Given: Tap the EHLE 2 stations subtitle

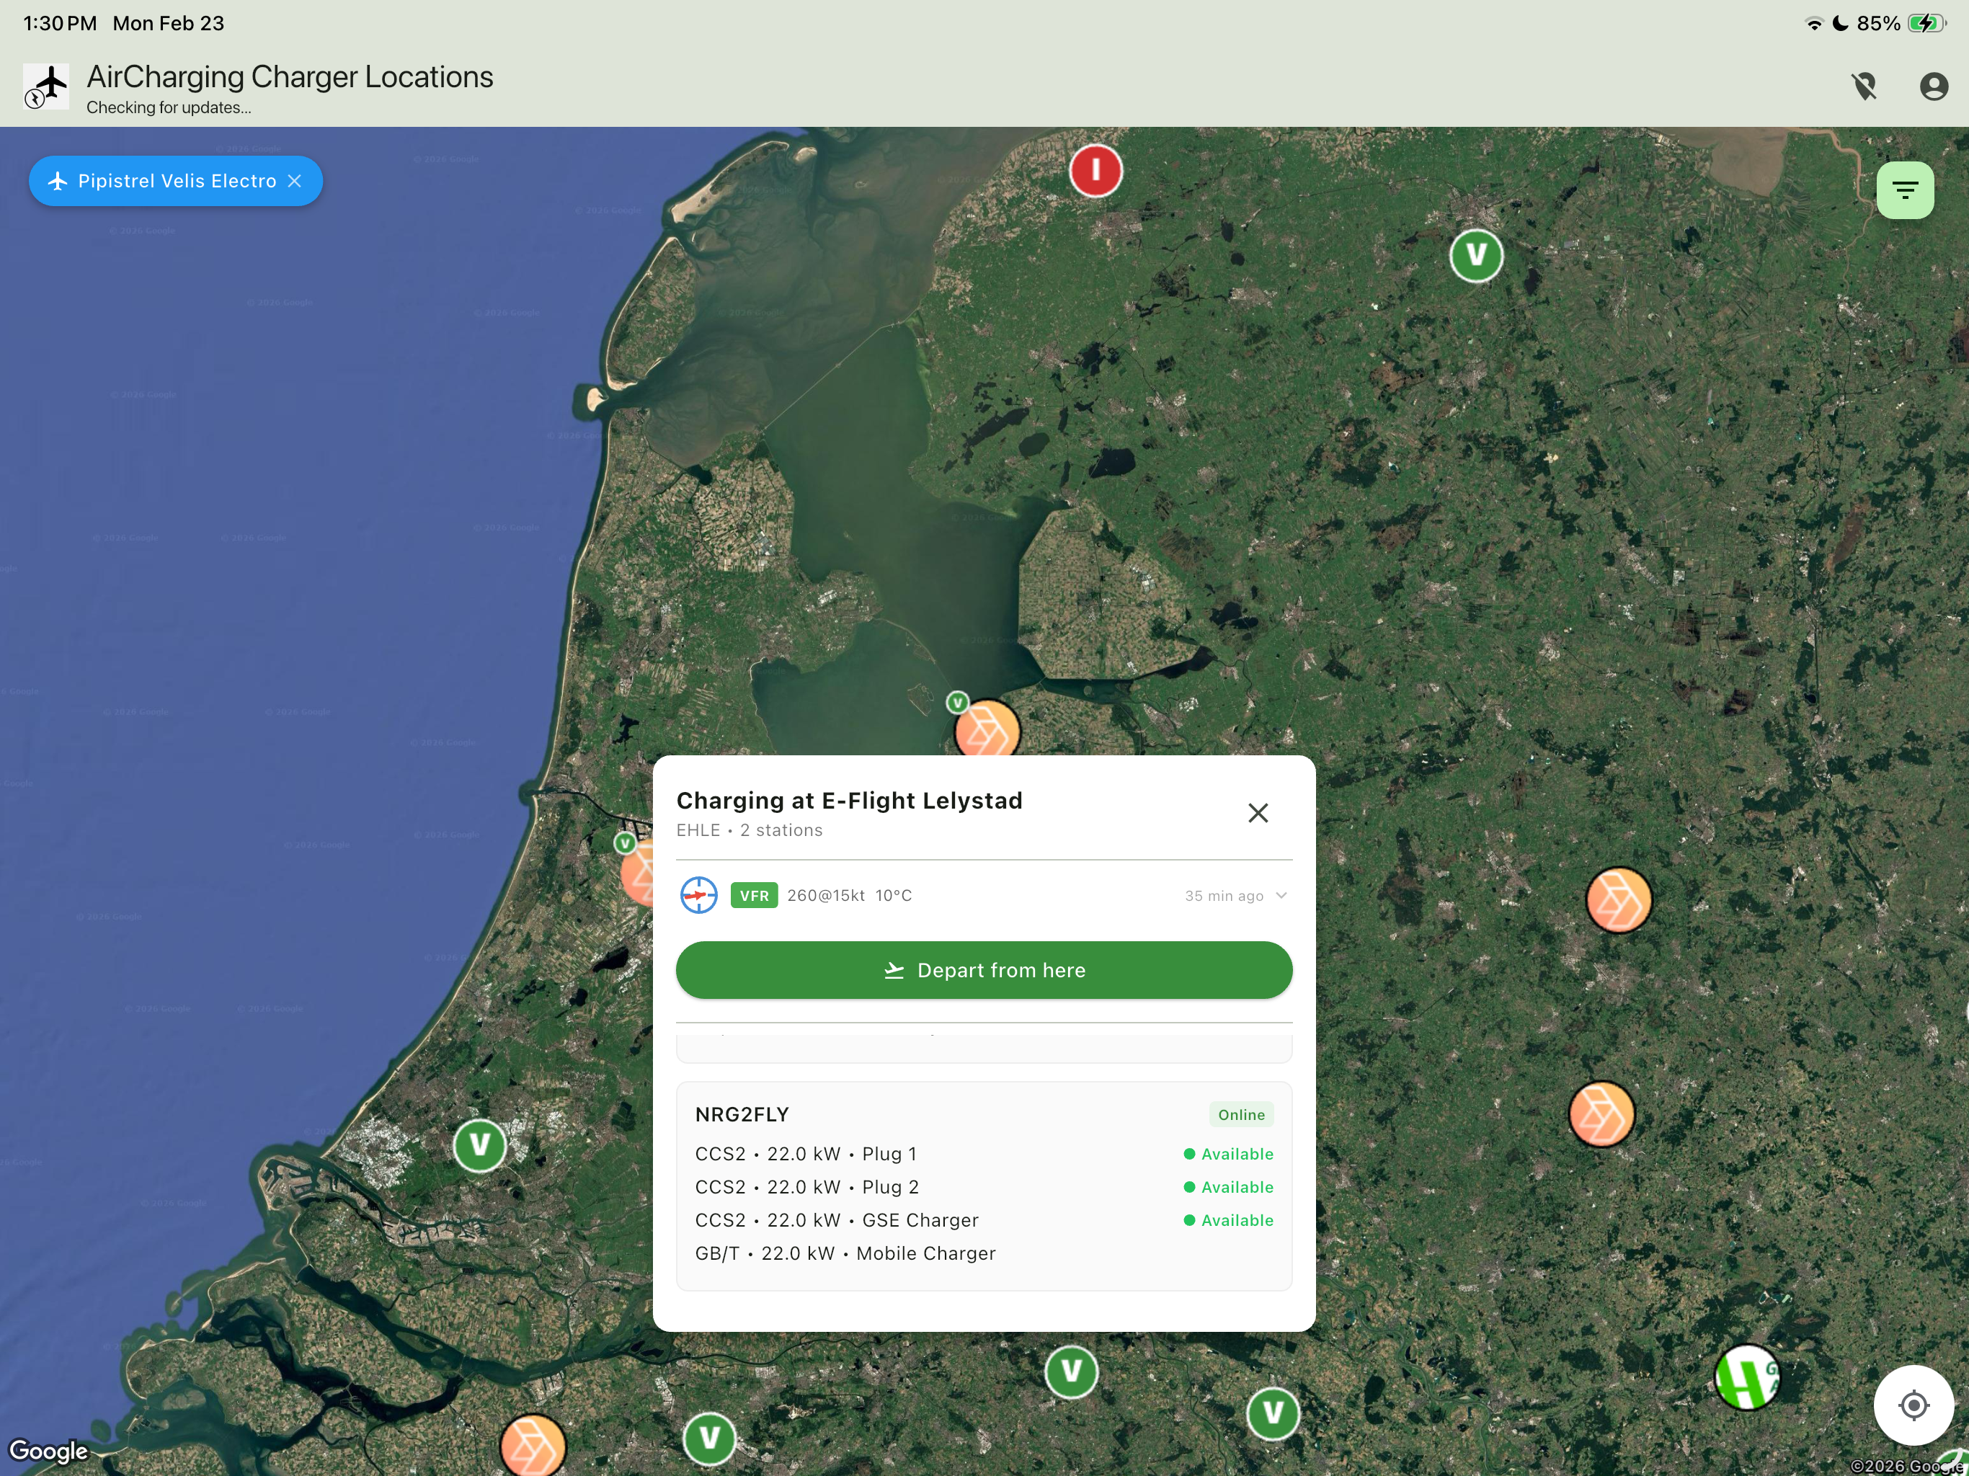Looking at the screenshot, I should pos(750,830).
